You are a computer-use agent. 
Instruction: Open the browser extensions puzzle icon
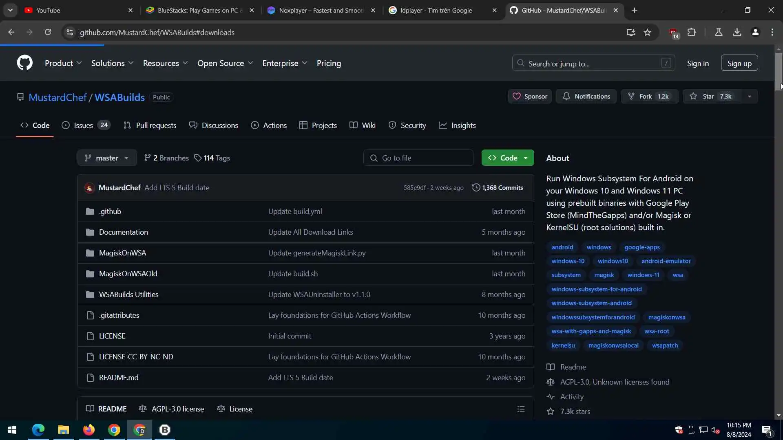click(x=692, y=32)
